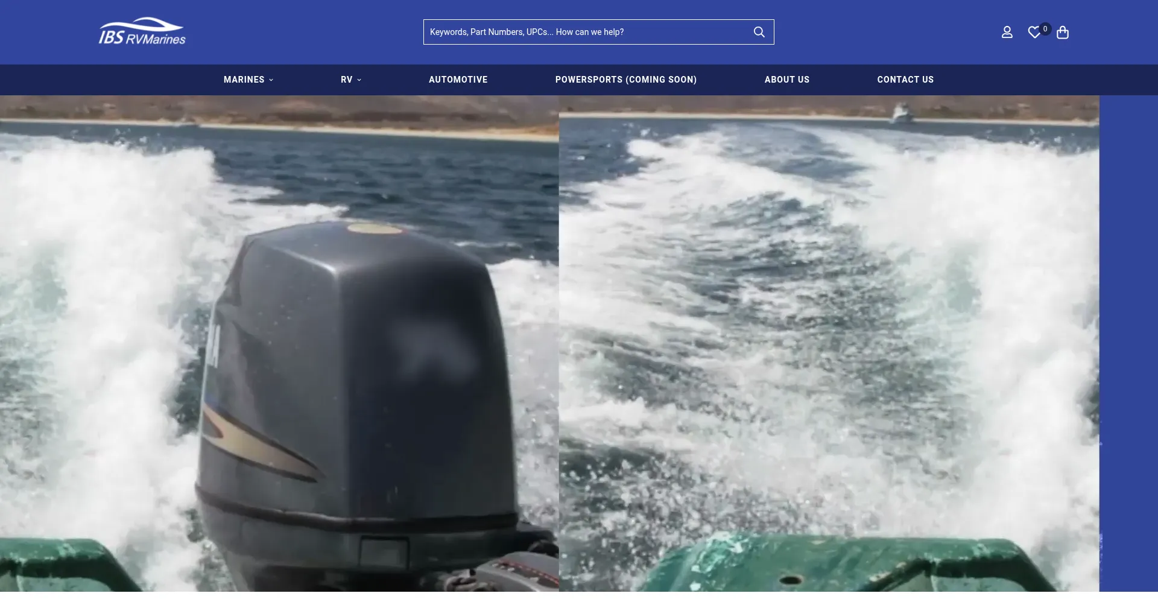1158x599 pixels.
Task: Open the user account icon
Action: pyautogui.click(x=1007, y=33)
